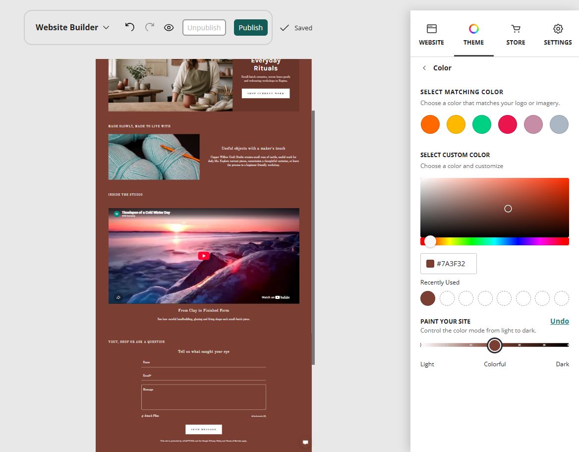Click the 'MADE SLOWLY, MADE TO LIVE WITH' heading
This screenshot has width=579, height=452.
pos(139,126)
